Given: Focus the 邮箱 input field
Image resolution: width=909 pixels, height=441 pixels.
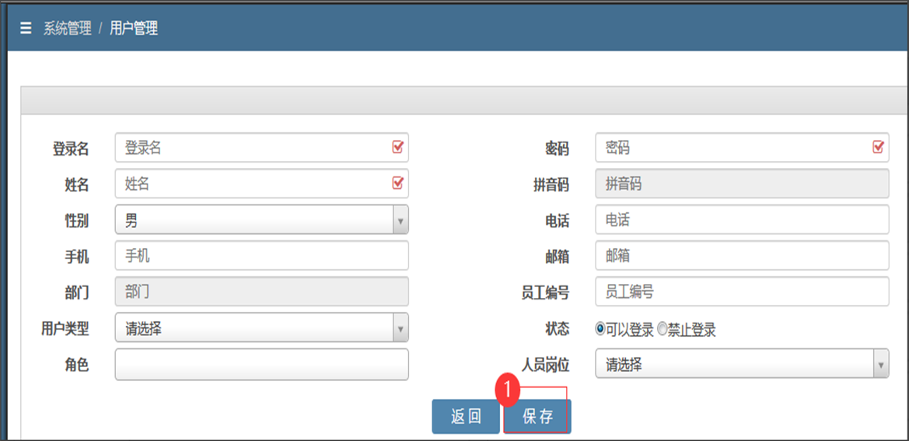Looking at the screenshot, I should coord(742,256).
